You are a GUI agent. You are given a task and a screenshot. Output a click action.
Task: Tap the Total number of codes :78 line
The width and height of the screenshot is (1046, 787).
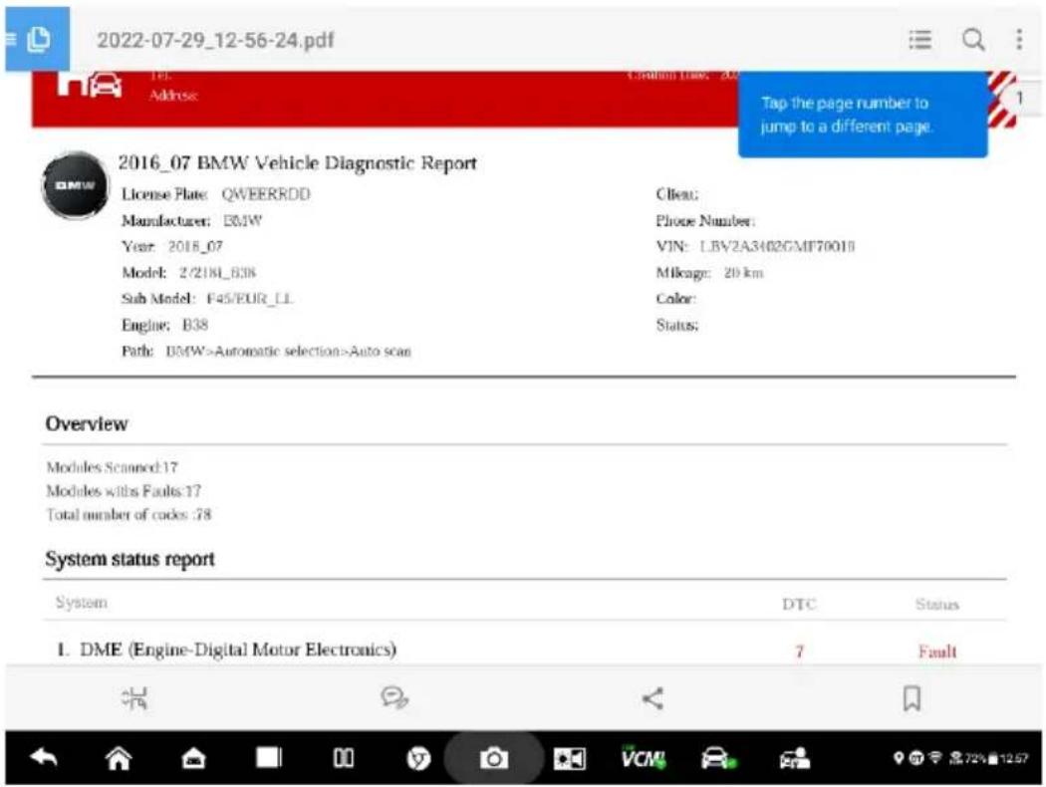129,514
